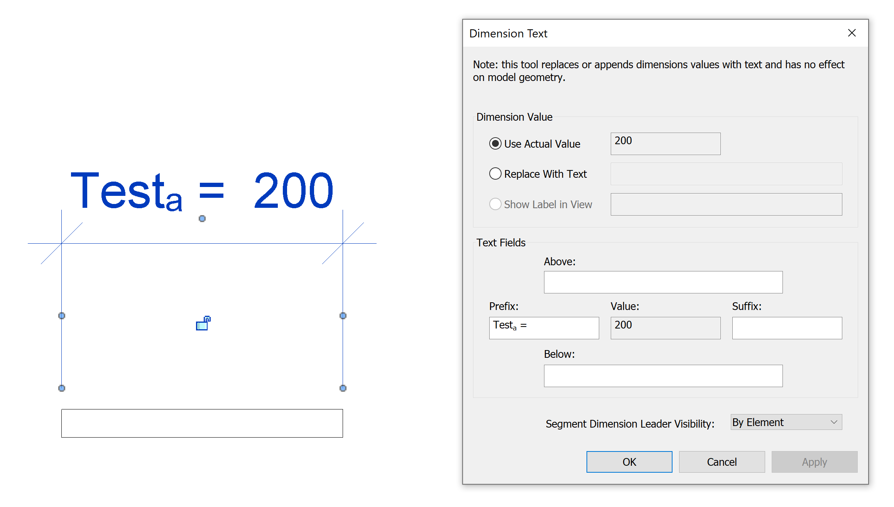Viewport: 894px width, 507px height.
Task: Click the lower-right dimension grip handle
Action: (343, 388)
